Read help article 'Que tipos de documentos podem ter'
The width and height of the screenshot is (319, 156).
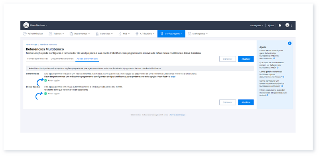point(272,65)
